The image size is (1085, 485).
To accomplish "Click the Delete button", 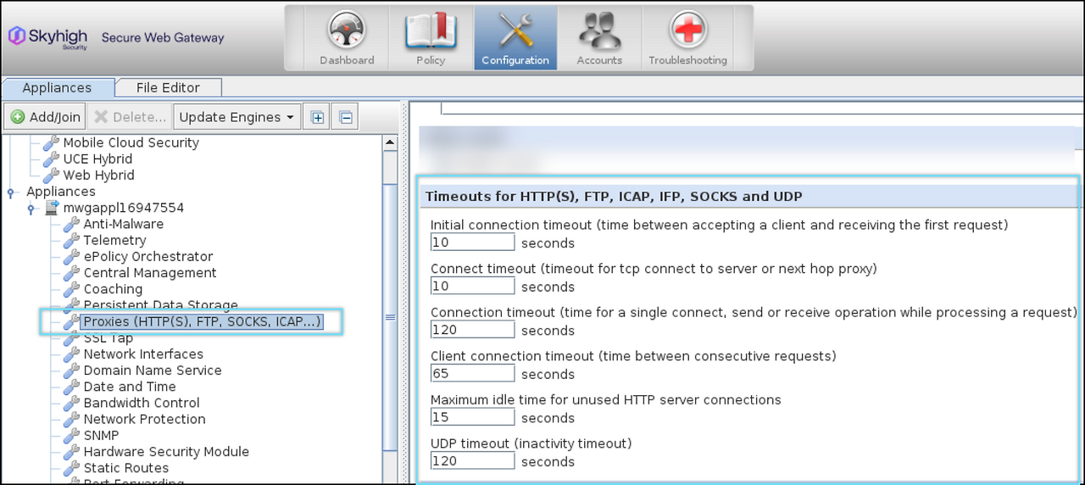I will (130, 117).
